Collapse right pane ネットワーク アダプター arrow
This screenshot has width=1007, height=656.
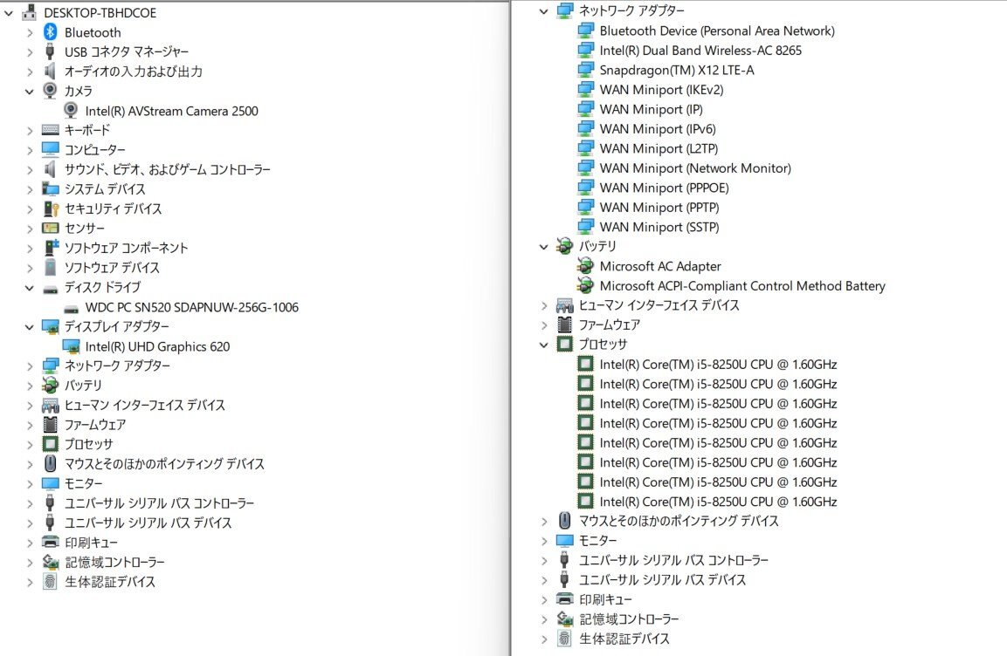pos(544,10)
